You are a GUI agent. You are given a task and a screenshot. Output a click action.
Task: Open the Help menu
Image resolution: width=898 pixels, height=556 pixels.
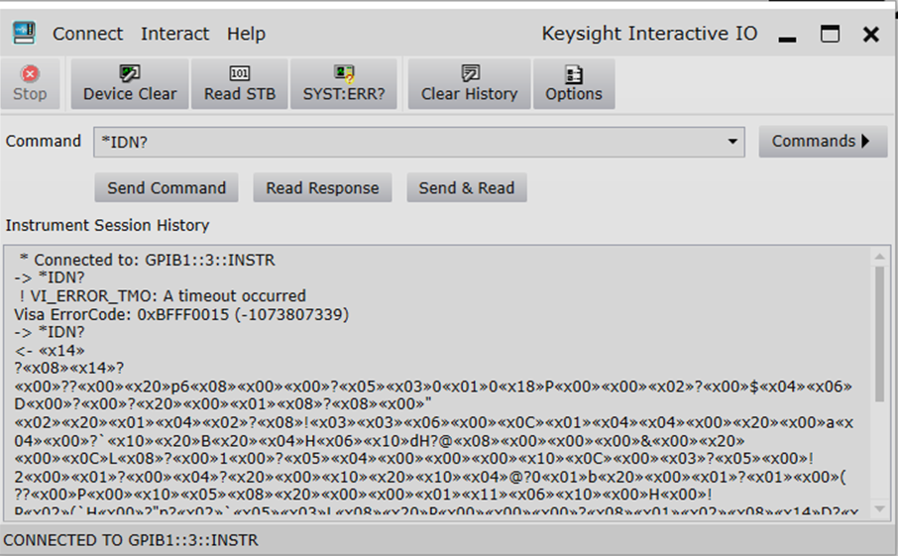(246, 34)
